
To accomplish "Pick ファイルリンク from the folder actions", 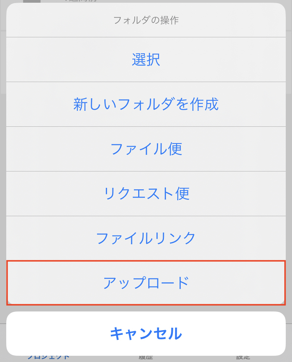I will click(146, 238).
